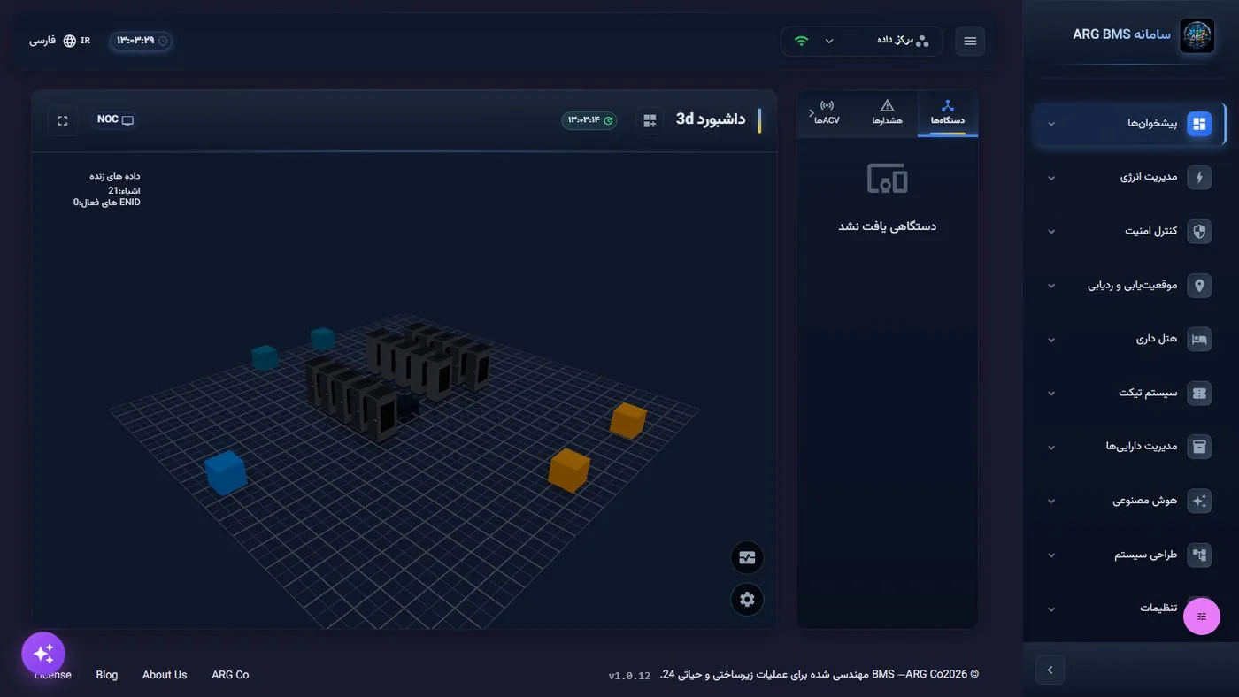Open the purple AI assistant sparkle button
Viewport: 1239px width, 697px height.
pyautogui.click(x=43, y=654)
